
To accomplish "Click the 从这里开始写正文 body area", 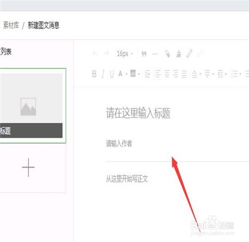I will (x=127, y=179).
